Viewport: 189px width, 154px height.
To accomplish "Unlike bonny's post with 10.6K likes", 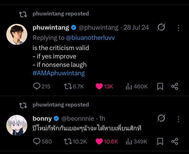I will tap(99, 141).
